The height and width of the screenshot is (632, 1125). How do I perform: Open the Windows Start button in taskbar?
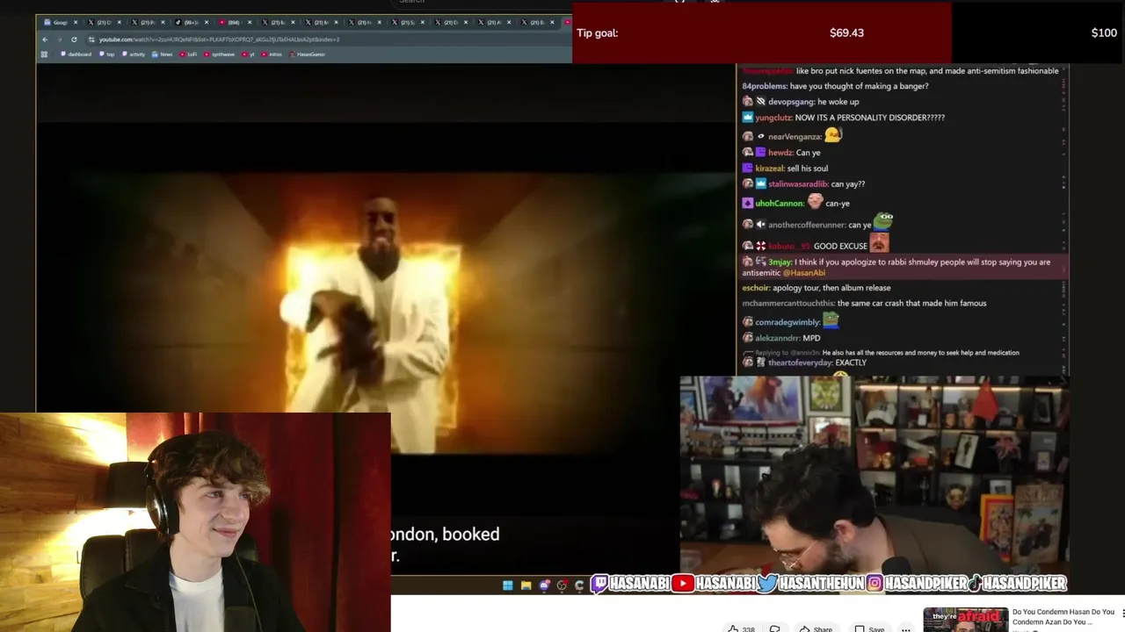(x=507, y=585)
